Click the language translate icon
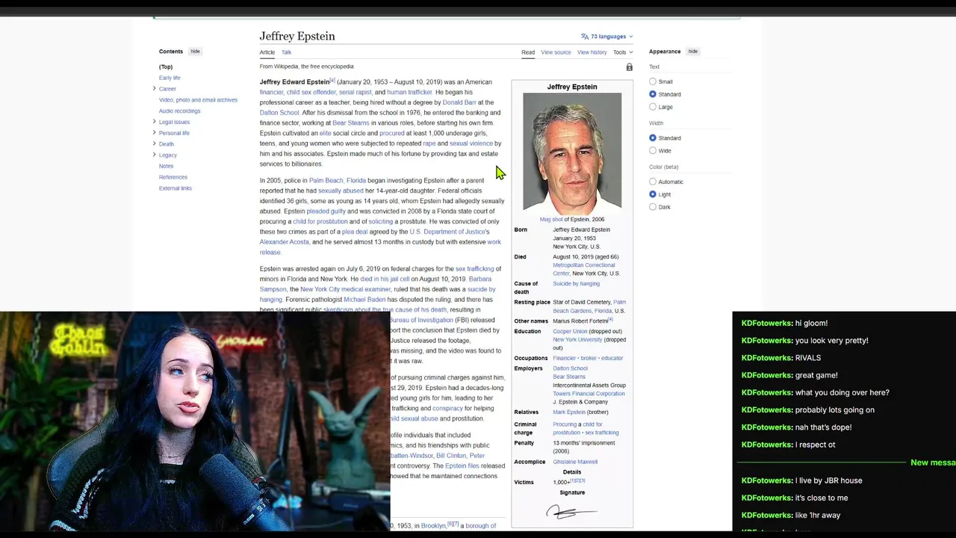The image size is (956, 538). pyautogui.click(x=585, y=36)
